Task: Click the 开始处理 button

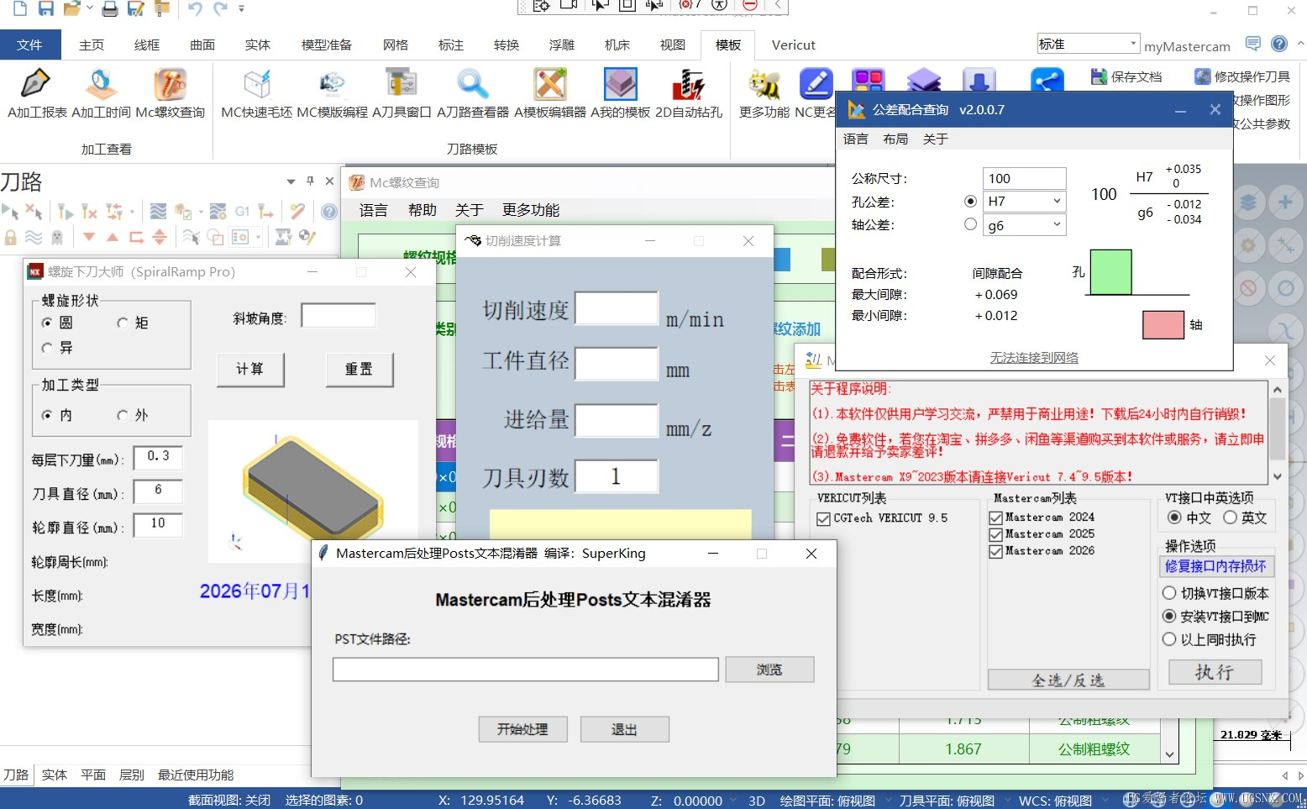Action: point(522,729)
